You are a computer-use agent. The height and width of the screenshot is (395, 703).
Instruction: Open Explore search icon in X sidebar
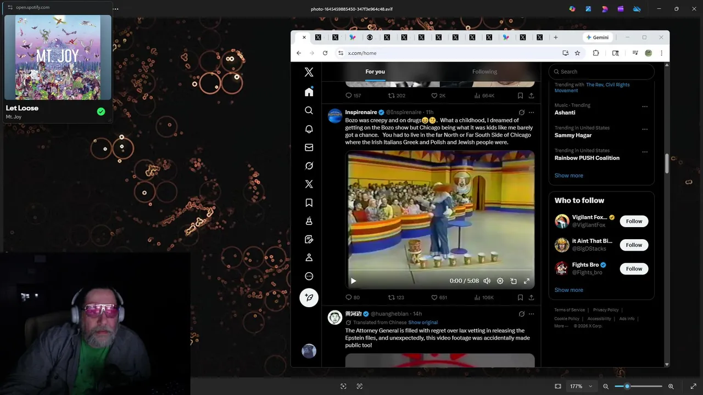pyautogui.click(x=309, y=110)
